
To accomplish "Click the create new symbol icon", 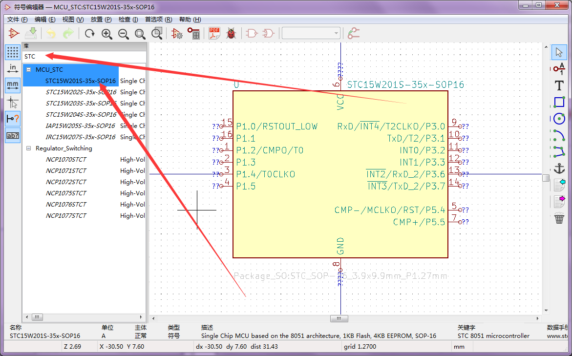I will point(14,34).
